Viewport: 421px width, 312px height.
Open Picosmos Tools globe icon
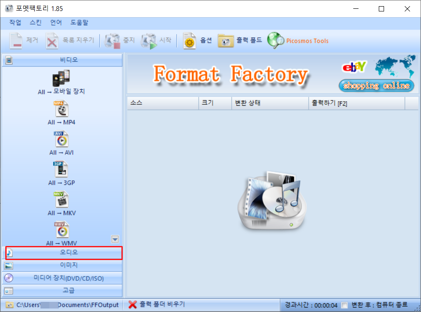pos(275,40)
